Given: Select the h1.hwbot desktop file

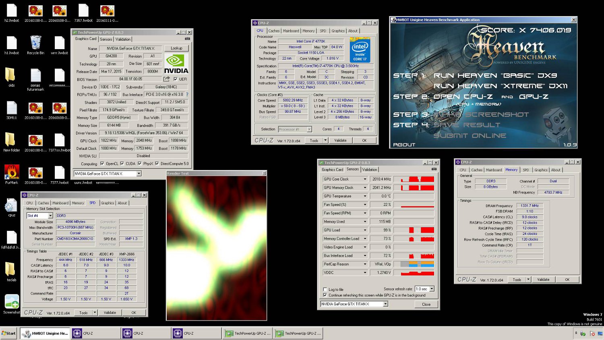Looking at the screenshot, I should [12, 45].
